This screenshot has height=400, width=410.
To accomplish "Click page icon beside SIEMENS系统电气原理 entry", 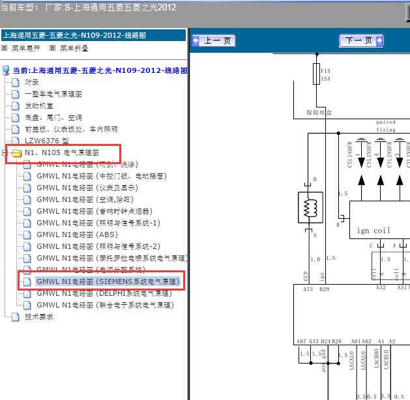I will coord(27,281).
